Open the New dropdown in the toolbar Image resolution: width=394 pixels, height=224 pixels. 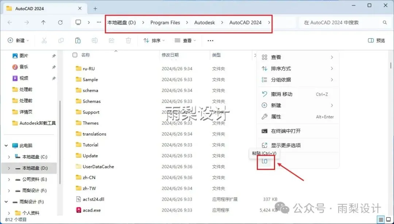(18, 40)
